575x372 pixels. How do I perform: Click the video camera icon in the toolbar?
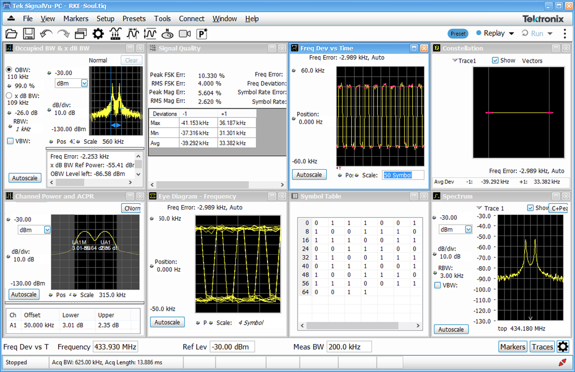tap(184, 34)
